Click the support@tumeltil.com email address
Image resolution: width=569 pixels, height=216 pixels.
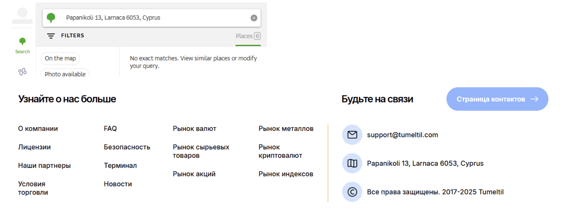click(402, 135)
